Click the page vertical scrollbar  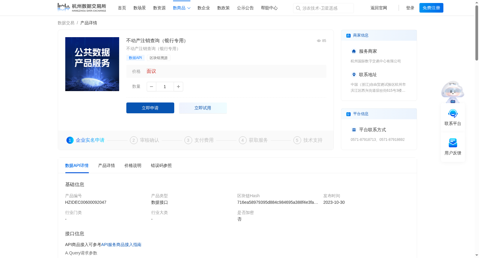477,33
